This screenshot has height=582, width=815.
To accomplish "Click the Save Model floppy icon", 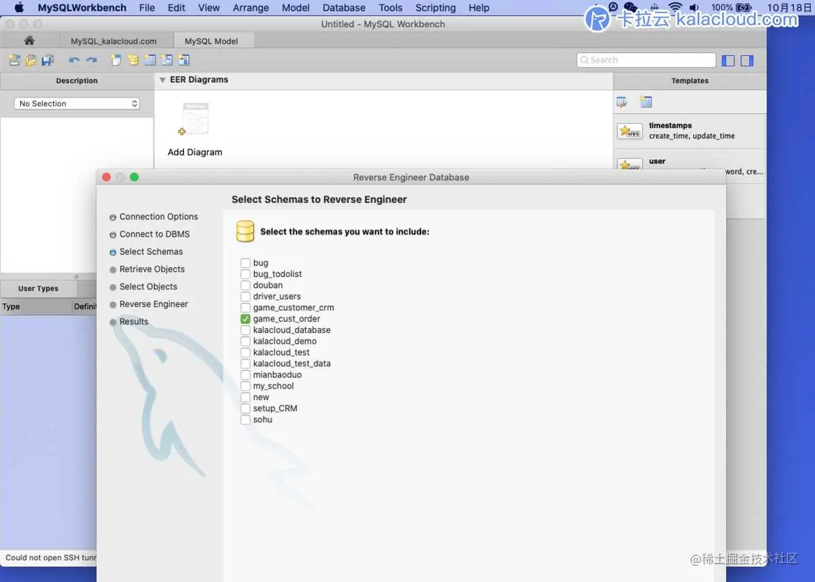I will (x=48, y=60).
